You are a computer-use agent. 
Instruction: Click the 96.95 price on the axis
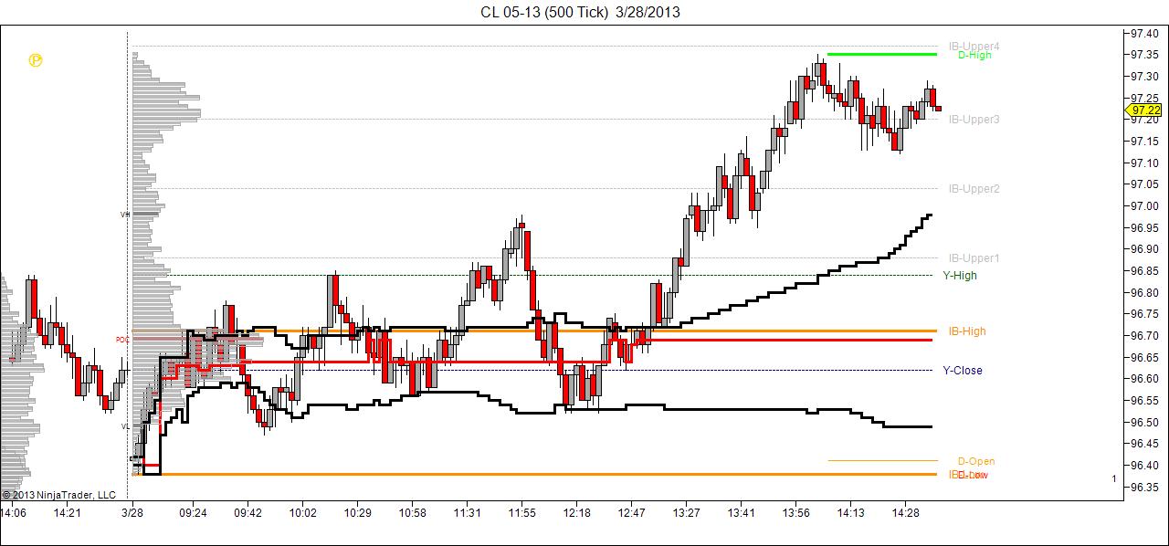[x=1143, y=227]
